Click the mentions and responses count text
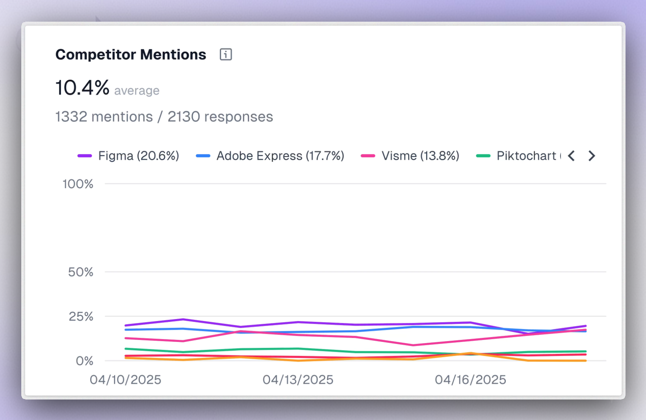The width and height of the screenshot is (646, 420). click(x=164, y=117)
